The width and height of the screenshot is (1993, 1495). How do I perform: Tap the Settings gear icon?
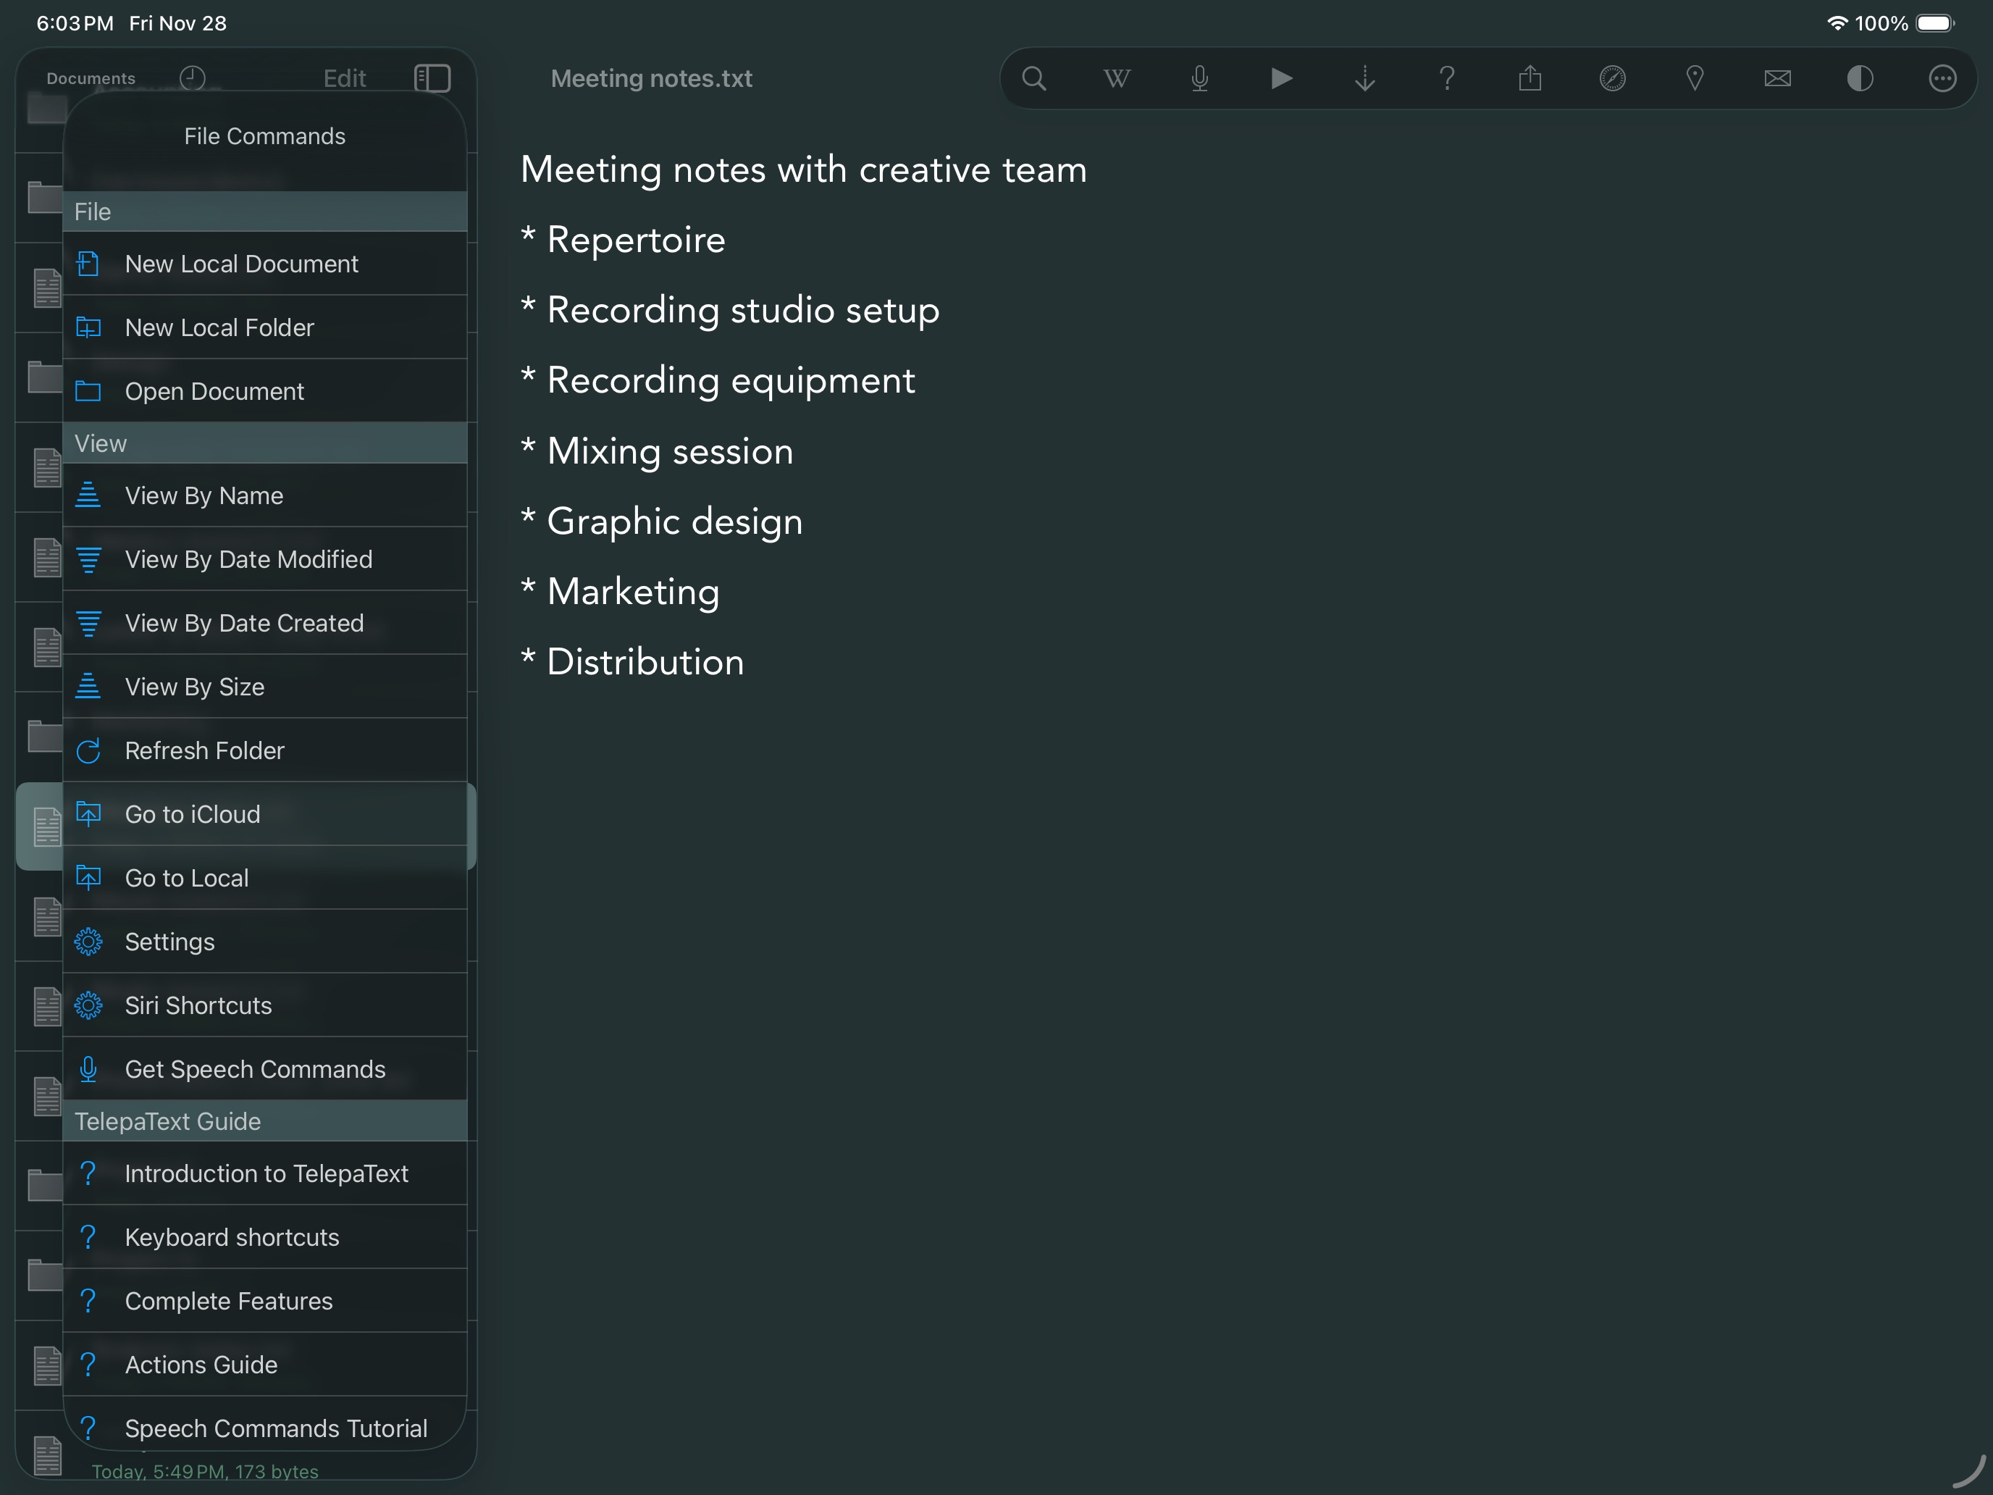pos(88,942)
